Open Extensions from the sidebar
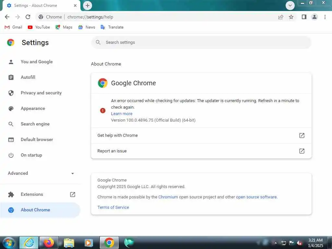The image size is (332, 249). tap(40, 195)
